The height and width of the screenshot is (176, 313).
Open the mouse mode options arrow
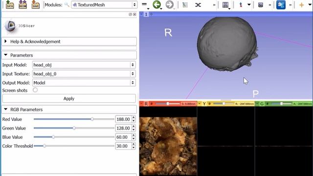(249, 5)
